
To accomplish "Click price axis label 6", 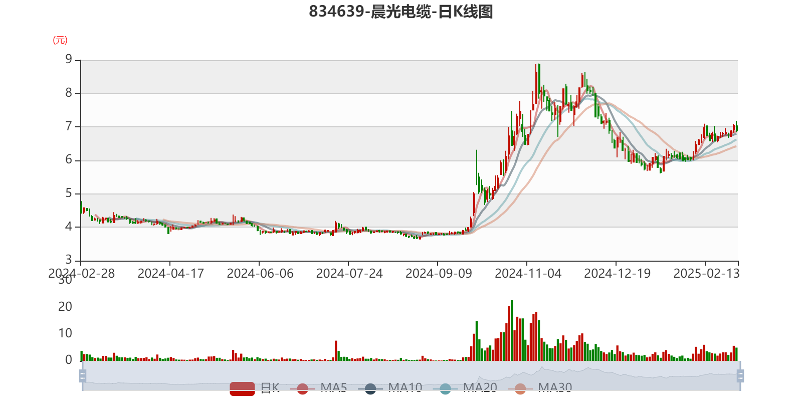I will pyautogui.click(x=69, y=160).
